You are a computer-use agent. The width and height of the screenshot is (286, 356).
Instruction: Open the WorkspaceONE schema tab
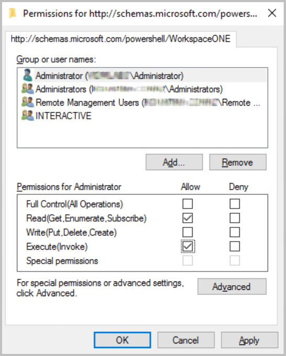pos(120,39)
